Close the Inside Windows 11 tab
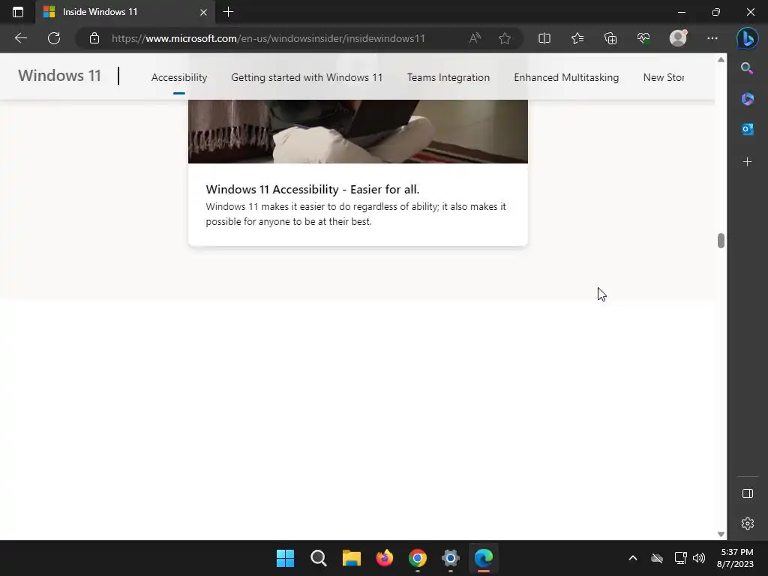Image resolution: width=768 pixels, height=576 pixels. pyautogui.click(x=203, y=12)
